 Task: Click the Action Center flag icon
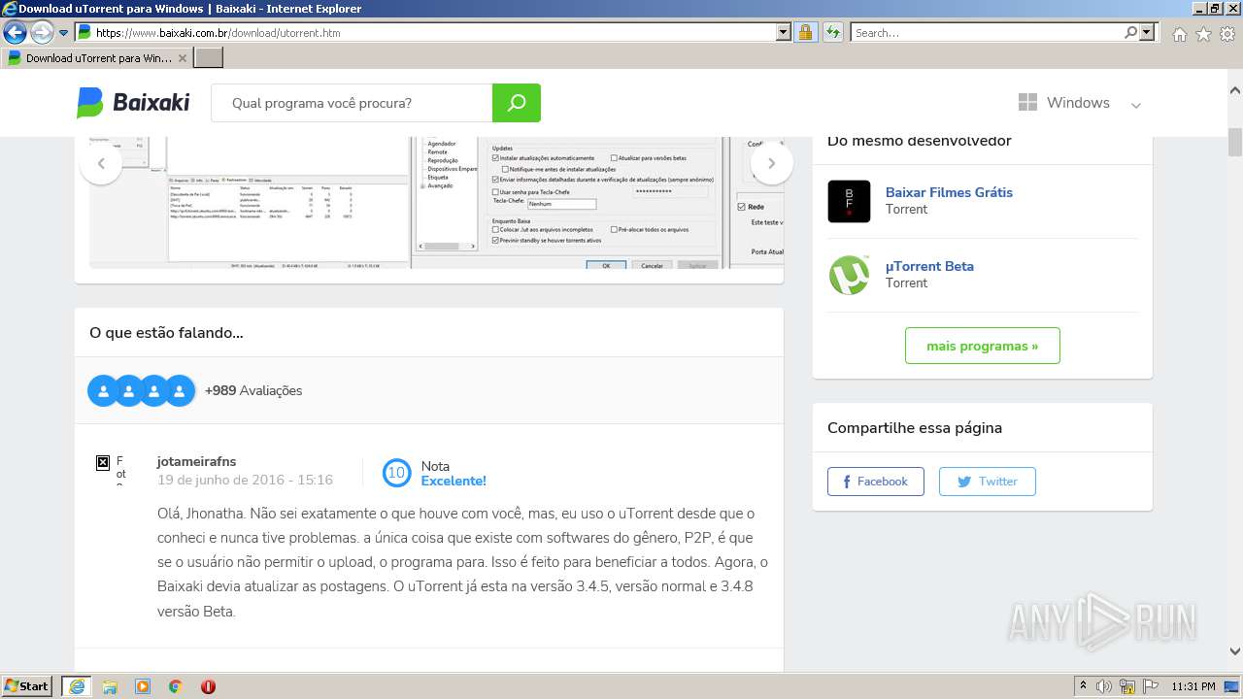tap(1150, 686)
